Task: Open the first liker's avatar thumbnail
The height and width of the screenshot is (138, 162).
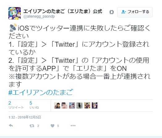Action: point(57,106)
